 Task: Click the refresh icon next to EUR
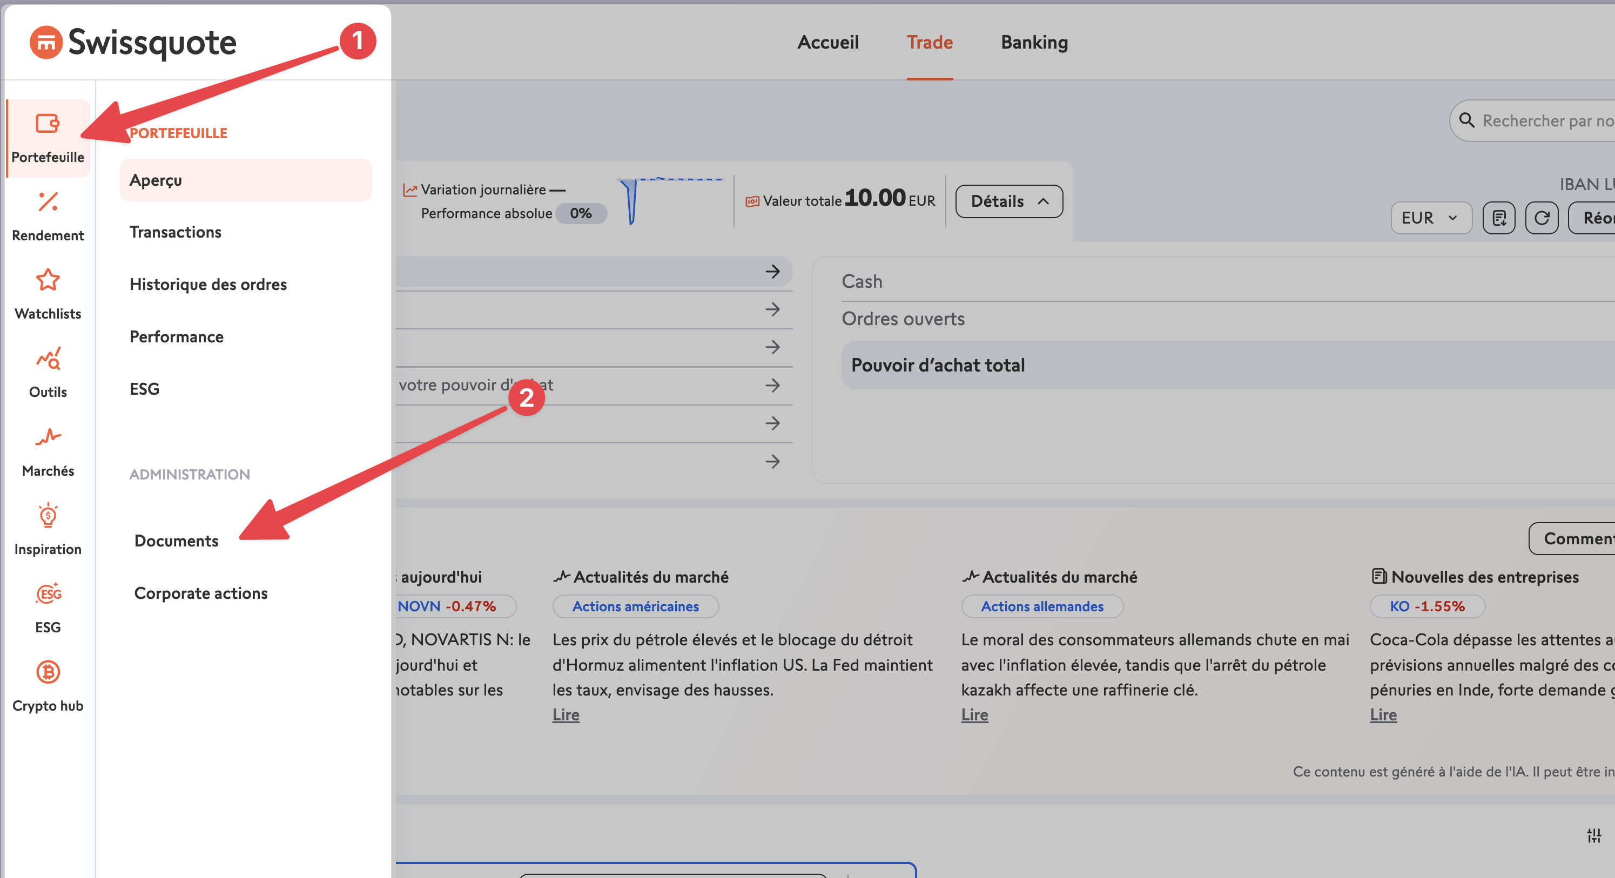(1541, 218)
